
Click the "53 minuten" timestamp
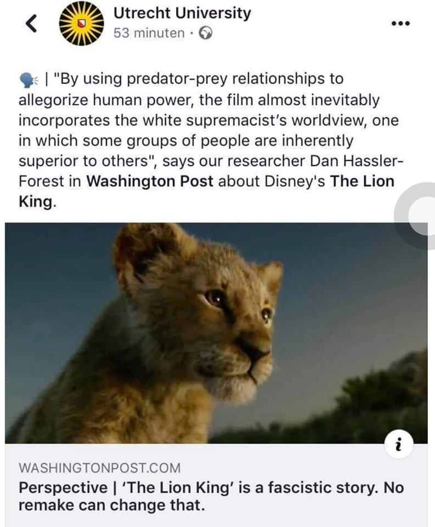point(149,33)
